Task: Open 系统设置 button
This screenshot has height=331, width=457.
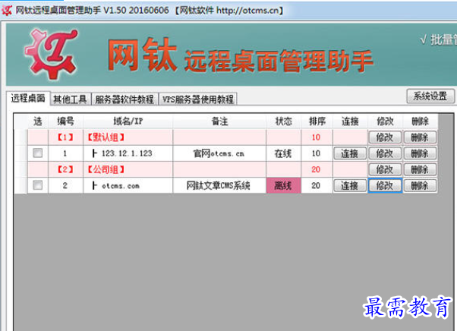Action: pyautogui.click(x=430, y=96)
